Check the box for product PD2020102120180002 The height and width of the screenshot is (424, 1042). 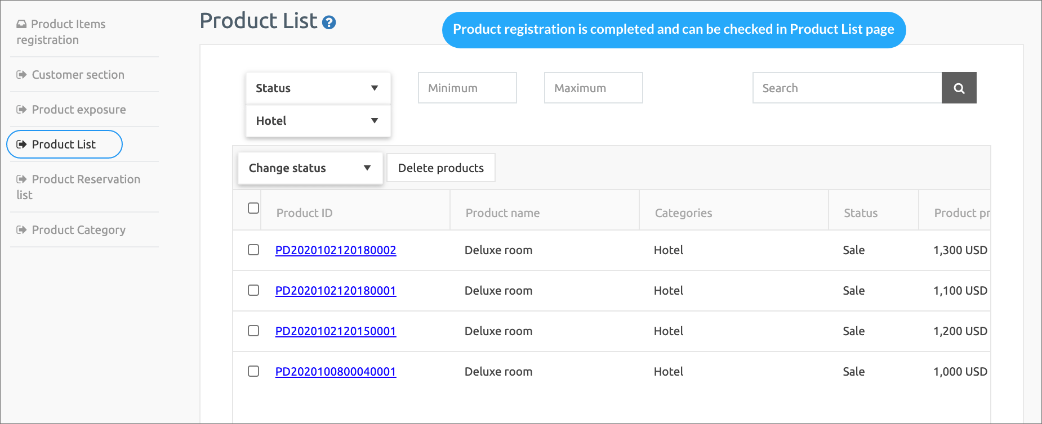(x=253, y=250)
